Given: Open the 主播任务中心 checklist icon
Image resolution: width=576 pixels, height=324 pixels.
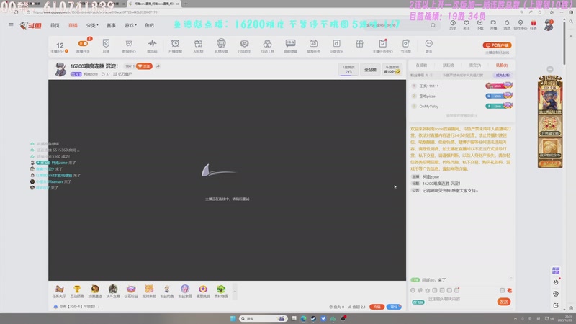Looking at the screenshot, I should click(x=383, y=43).
